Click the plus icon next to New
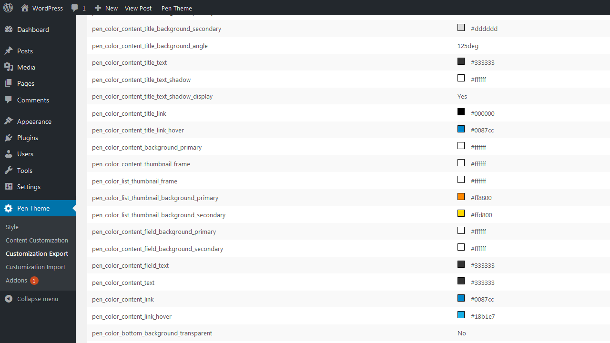The height and width of the screenshot is (343, 610). pos(98,8)
